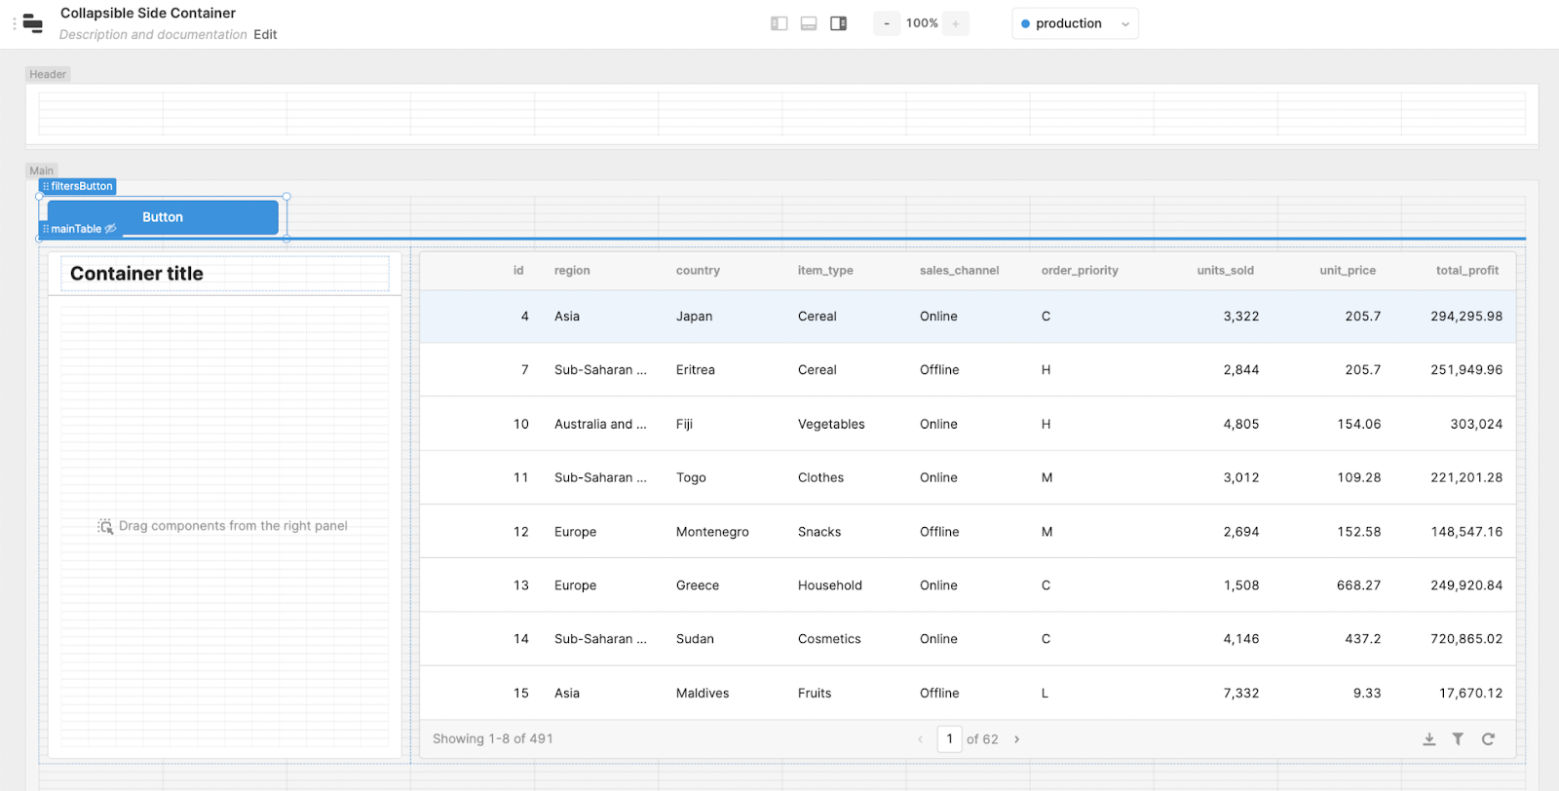Select the filtersButton component label
Screen dimensions: 1559x791
click(79, 186)
